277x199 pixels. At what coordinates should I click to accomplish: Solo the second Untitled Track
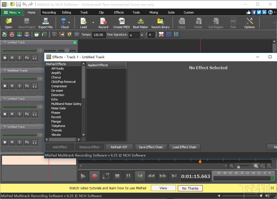tap(19, 86)
